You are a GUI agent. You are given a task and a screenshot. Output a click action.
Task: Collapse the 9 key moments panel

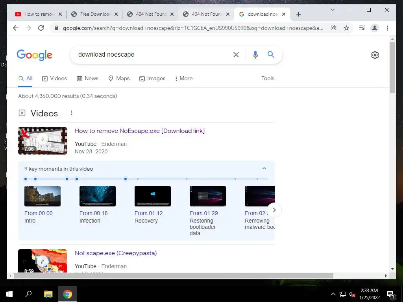tap(264, 168)
